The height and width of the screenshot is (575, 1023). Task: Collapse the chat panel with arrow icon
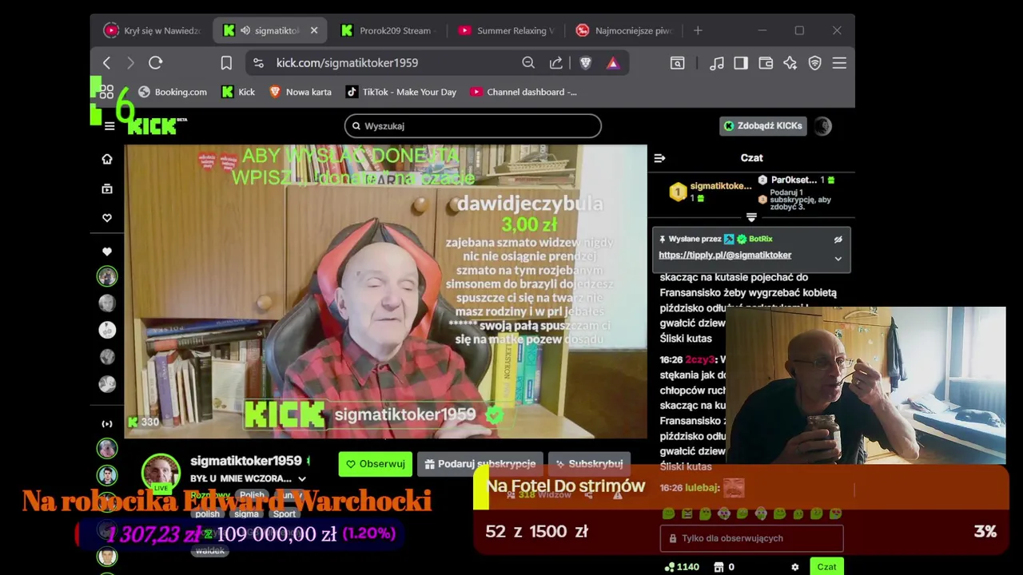point(659,158)
